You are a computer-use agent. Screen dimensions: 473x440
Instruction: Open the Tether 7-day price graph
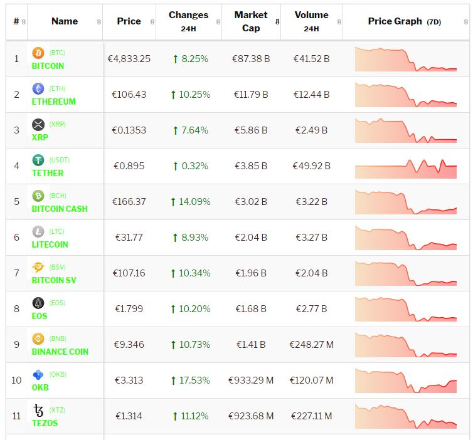[x=406, y=166]
